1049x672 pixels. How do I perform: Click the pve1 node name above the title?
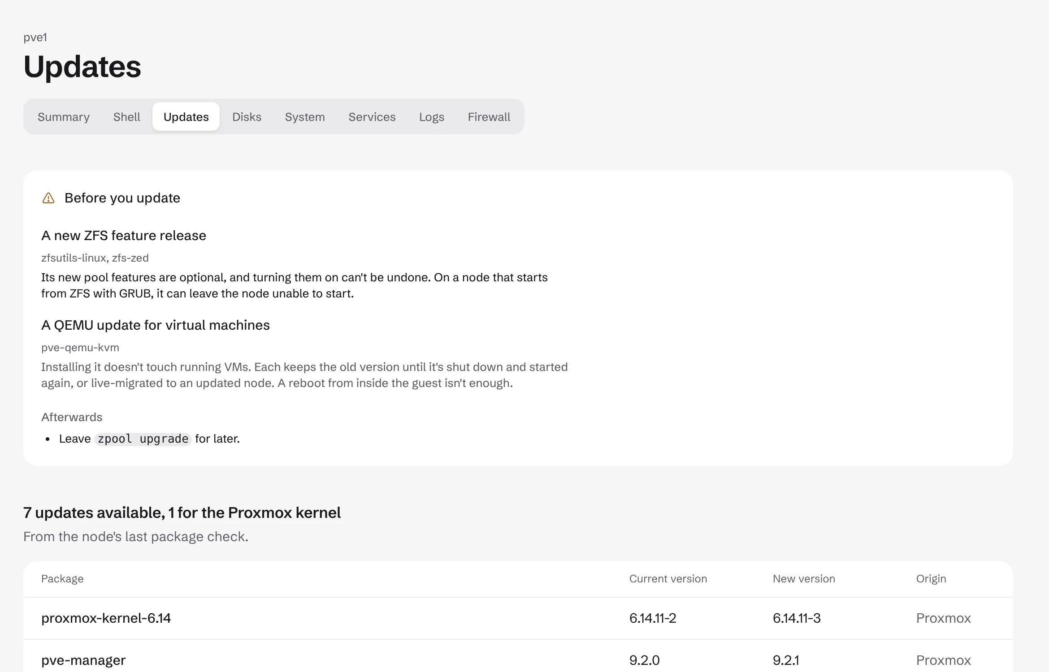[35, 37]
